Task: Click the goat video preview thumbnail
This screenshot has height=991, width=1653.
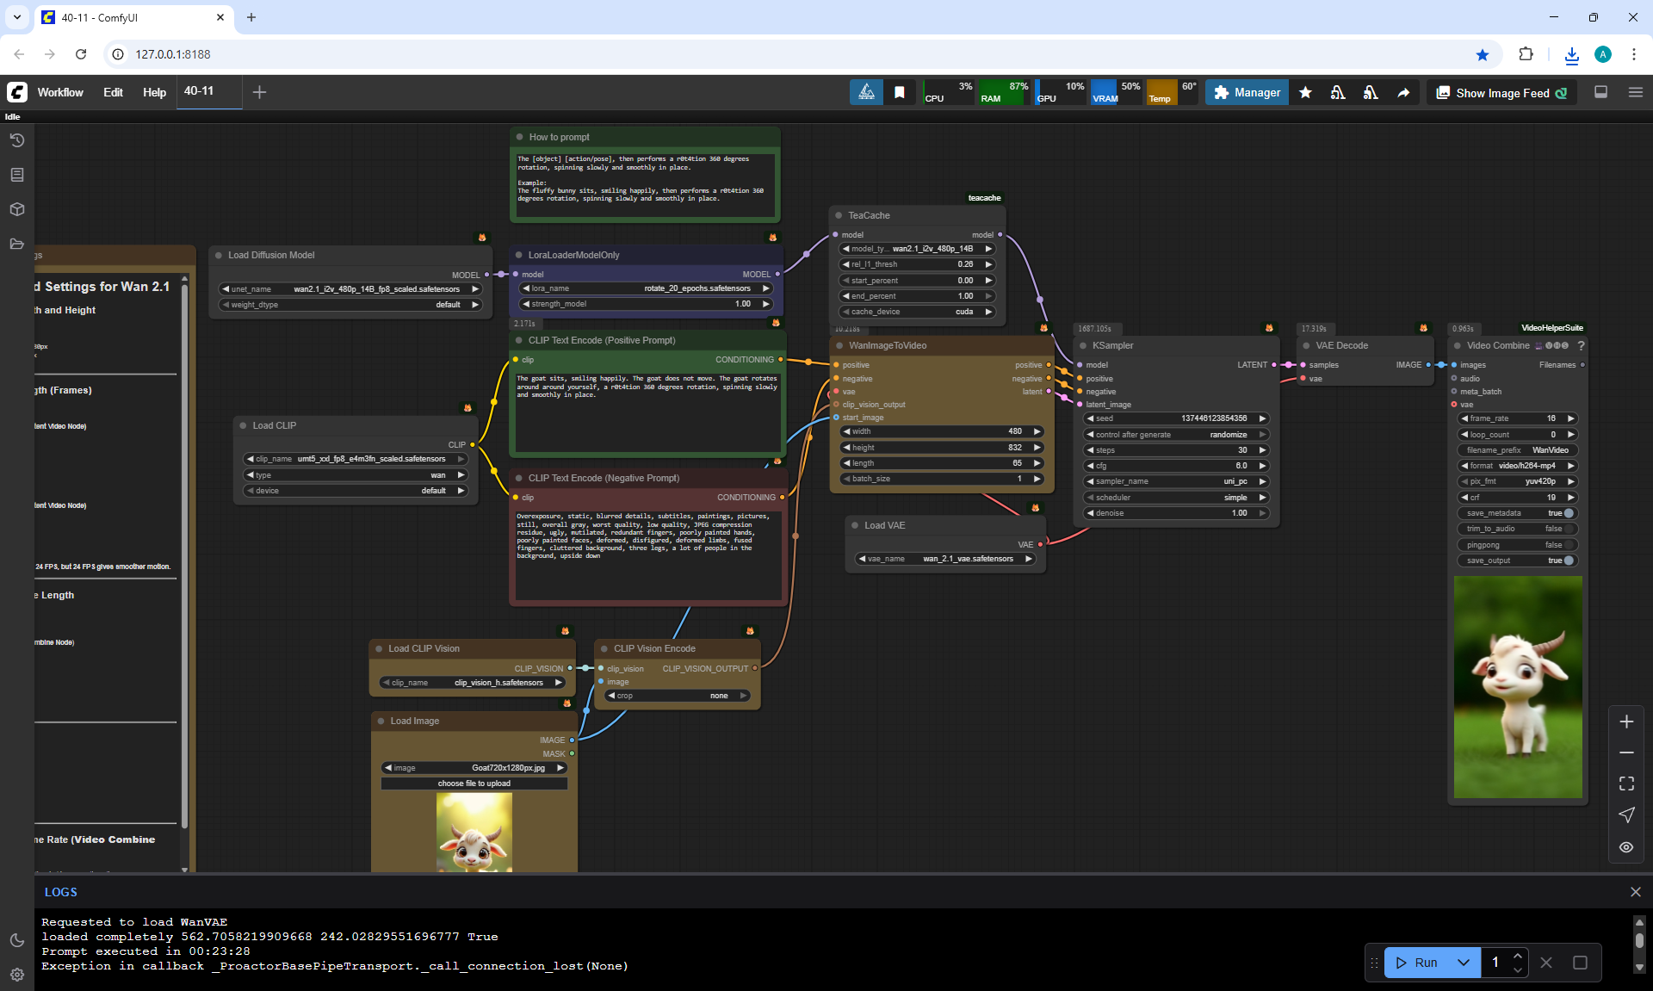Action: pyautogui.click(x=1518, y=687)
